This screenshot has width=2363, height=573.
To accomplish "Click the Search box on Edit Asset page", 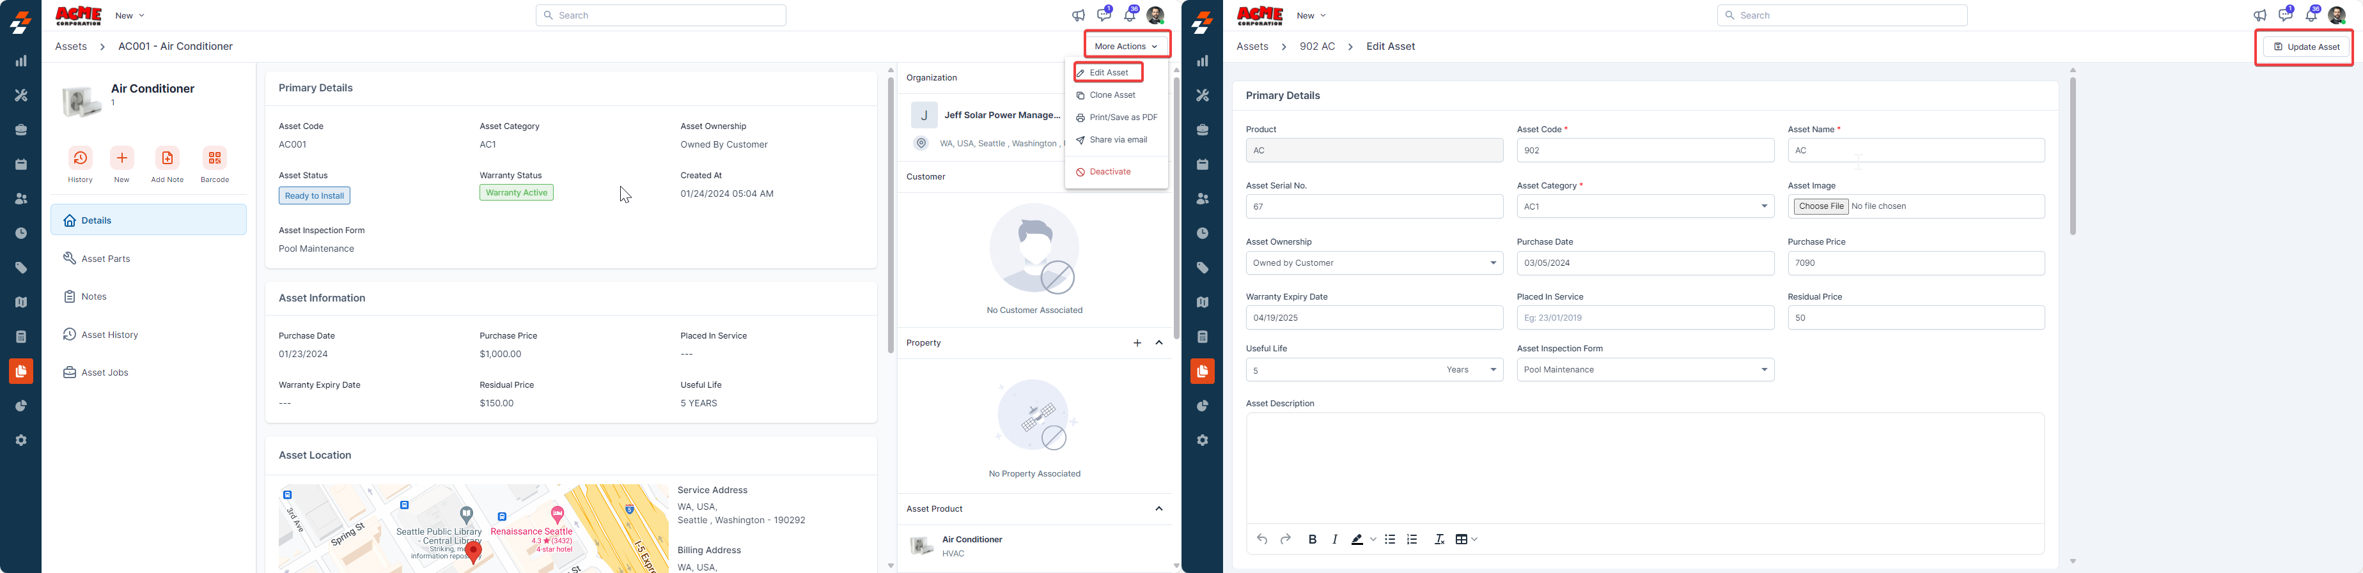I will pyautogui.click(x=1842, y=15).
